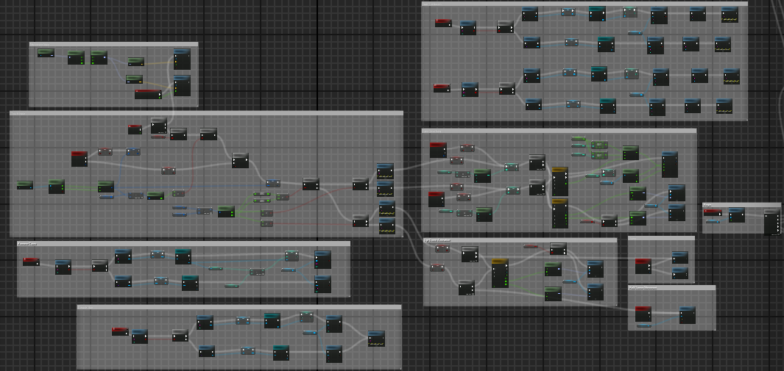This screenshot has width=784, height=371.
Task: Select the top-right comment box title bar
Action: [585, 4]
